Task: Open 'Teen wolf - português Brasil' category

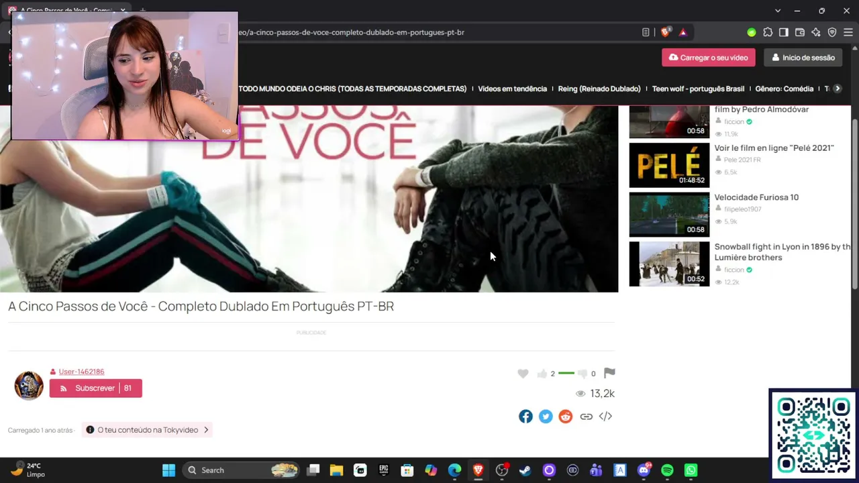Action: [x=698, y=89]
